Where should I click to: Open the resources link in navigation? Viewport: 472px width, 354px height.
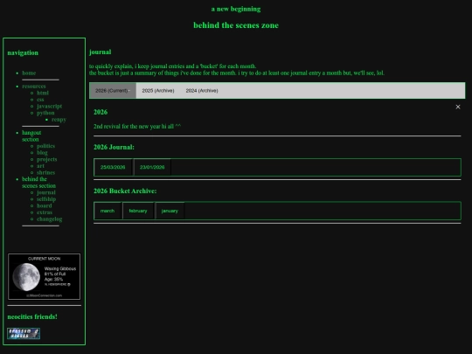pos(34,86)
